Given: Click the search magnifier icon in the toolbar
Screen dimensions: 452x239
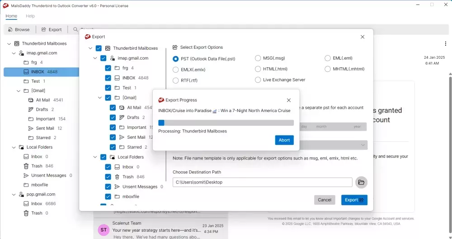Looking at the screenshot, I should pyautogui.click(x=75, y=29).
